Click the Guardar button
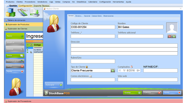The image size is (187, 103). (x=132, y=93)
